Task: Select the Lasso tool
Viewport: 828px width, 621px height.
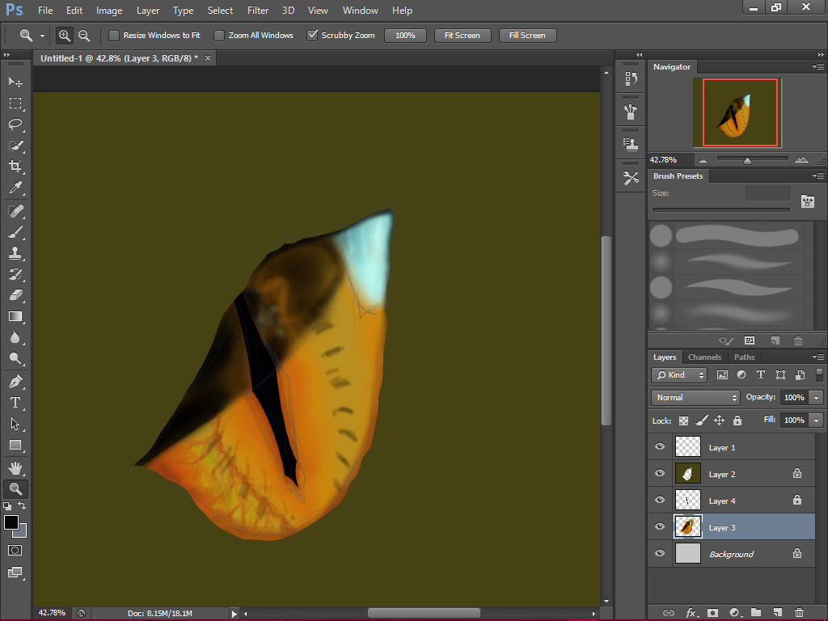Action: tap(15, 125)
